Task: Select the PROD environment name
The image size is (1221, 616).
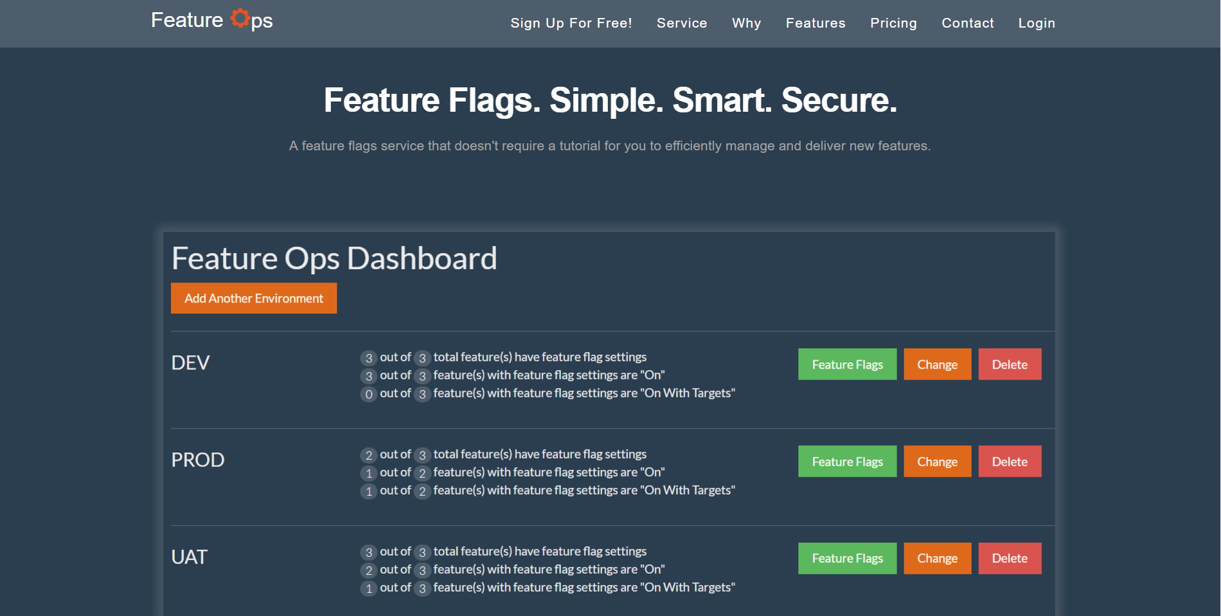Action: pos(198,460)
